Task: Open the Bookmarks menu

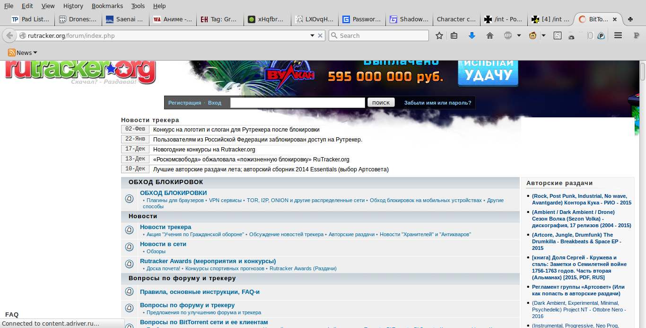Action: pos(107,6)
